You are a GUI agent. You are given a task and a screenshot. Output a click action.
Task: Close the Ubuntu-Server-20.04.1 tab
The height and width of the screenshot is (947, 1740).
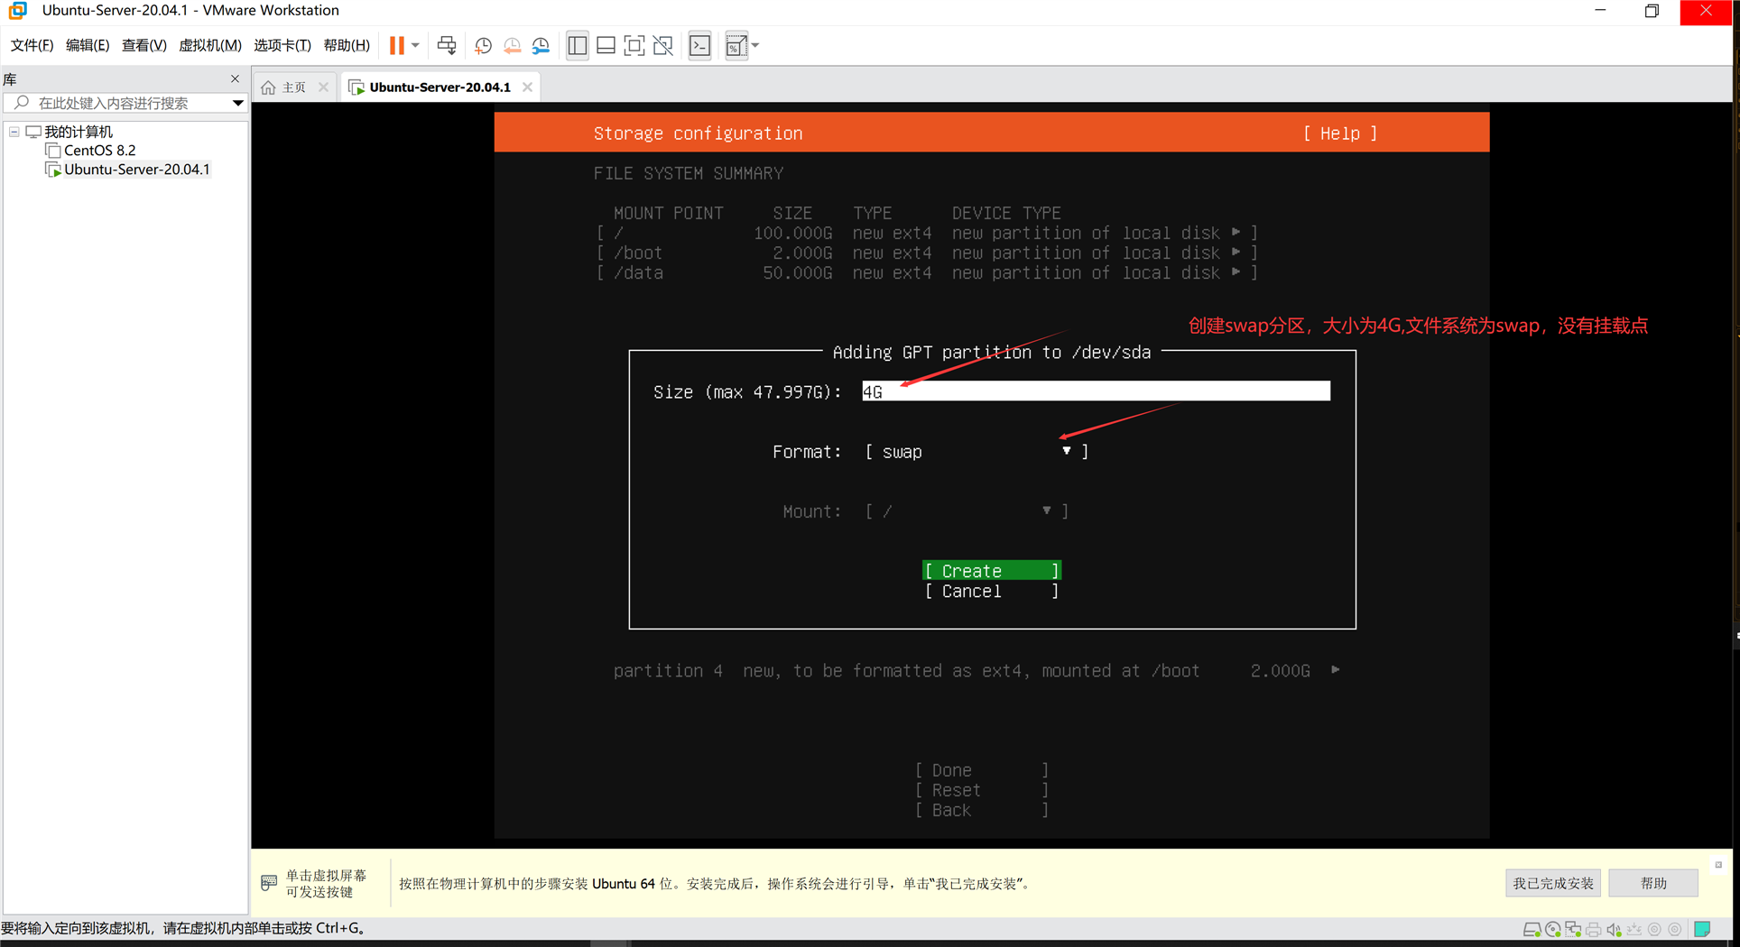[x=527, y=87]
